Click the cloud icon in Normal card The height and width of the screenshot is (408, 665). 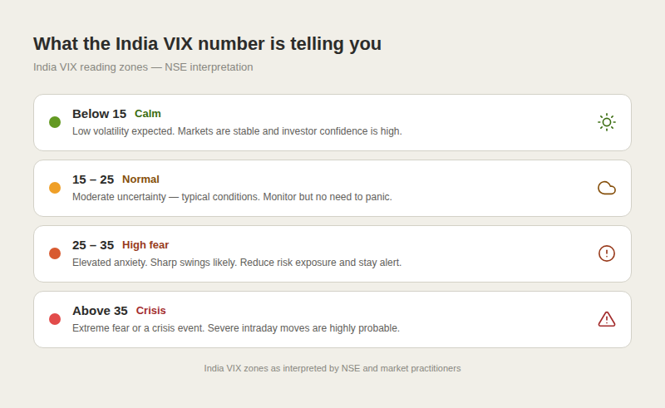tap(607, 188)
